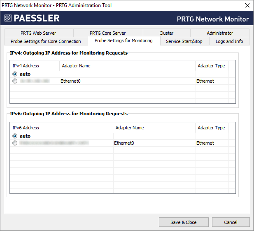Click the Save & Close button

point(184,222)
